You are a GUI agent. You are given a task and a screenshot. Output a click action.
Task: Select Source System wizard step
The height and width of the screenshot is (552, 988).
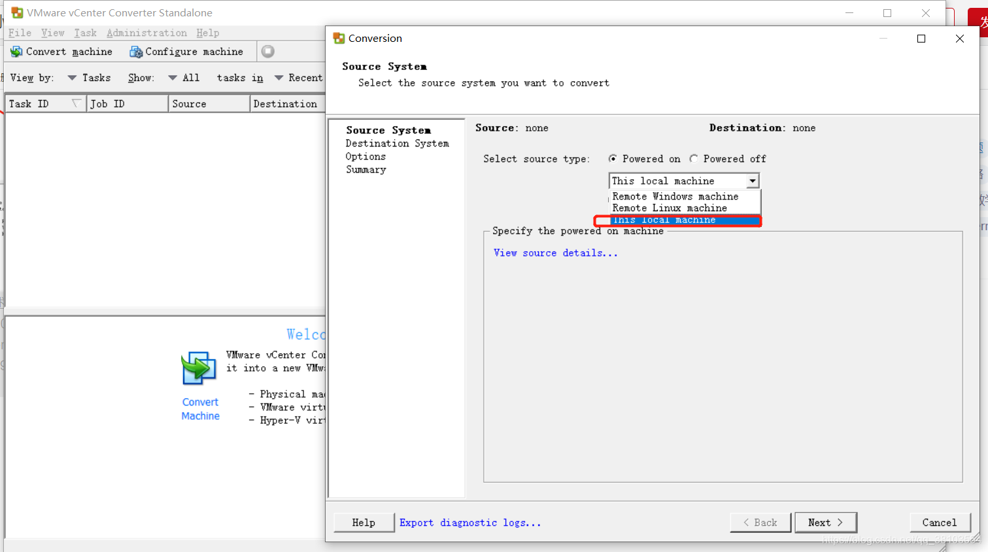coord(388,130)
